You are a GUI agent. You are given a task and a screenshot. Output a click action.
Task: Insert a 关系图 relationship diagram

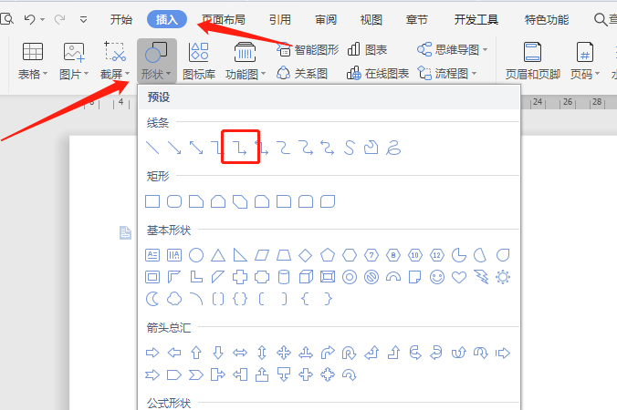click(302, 74)
